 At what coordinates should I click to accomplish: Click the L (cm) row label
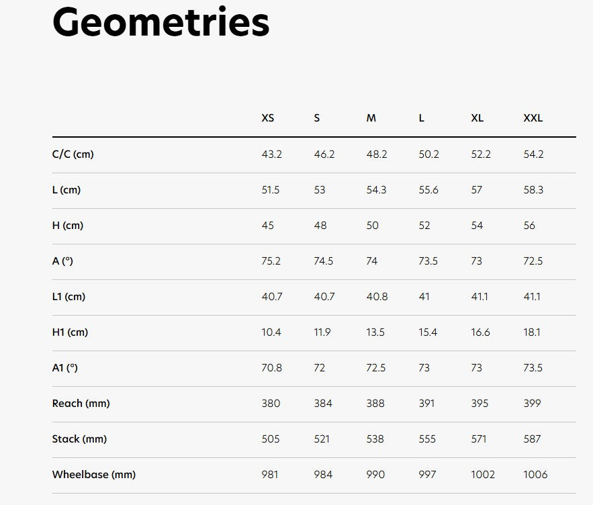tap(66, 190)
